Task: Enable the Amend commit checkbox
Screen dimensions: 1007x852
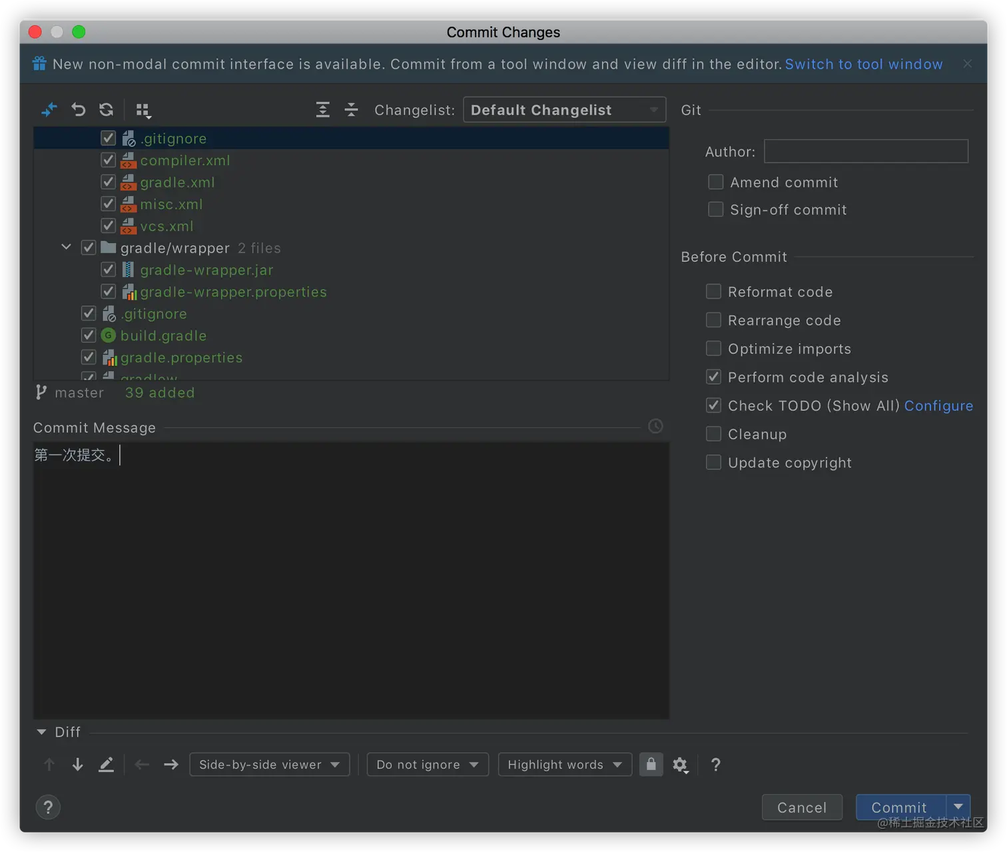Action: click(x=716, y=182)
